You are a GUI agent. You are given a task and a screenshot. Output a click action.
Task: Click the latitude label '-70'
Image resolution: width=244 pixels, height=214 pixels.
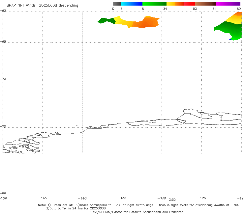click(3, 79)
